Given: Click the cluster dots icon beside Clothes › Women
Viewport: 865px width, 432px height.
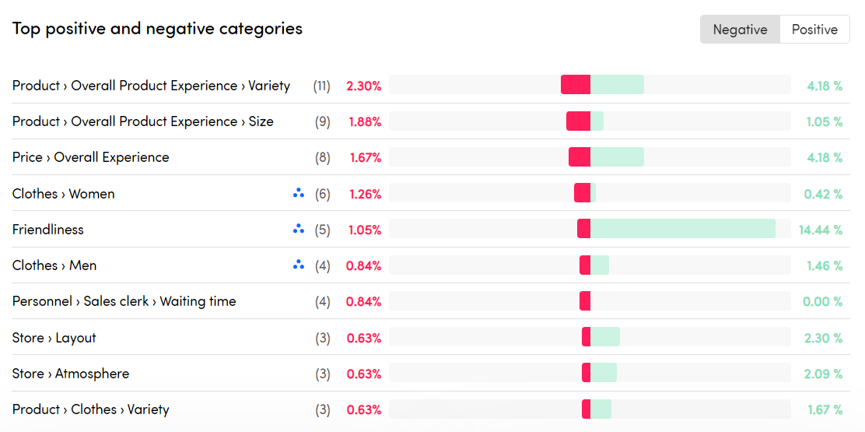Looking at the screenshot, I should click(x=299, y=194).
